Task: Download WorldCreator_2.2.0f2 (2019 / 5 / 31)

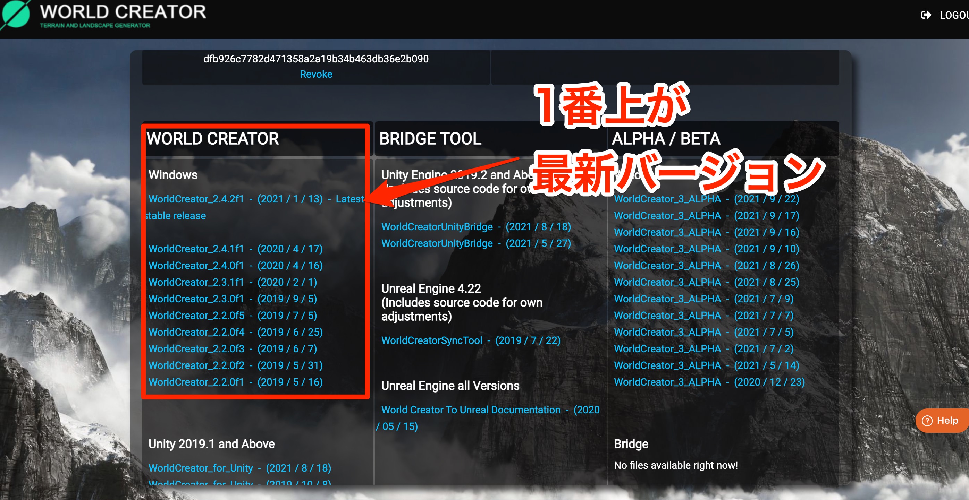Action: (x=235, y=365)
